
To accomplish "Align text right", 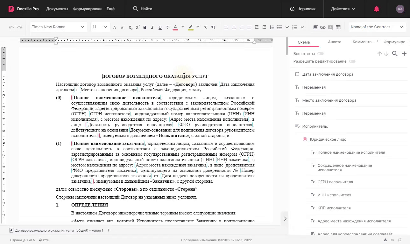I will (242, 27).
